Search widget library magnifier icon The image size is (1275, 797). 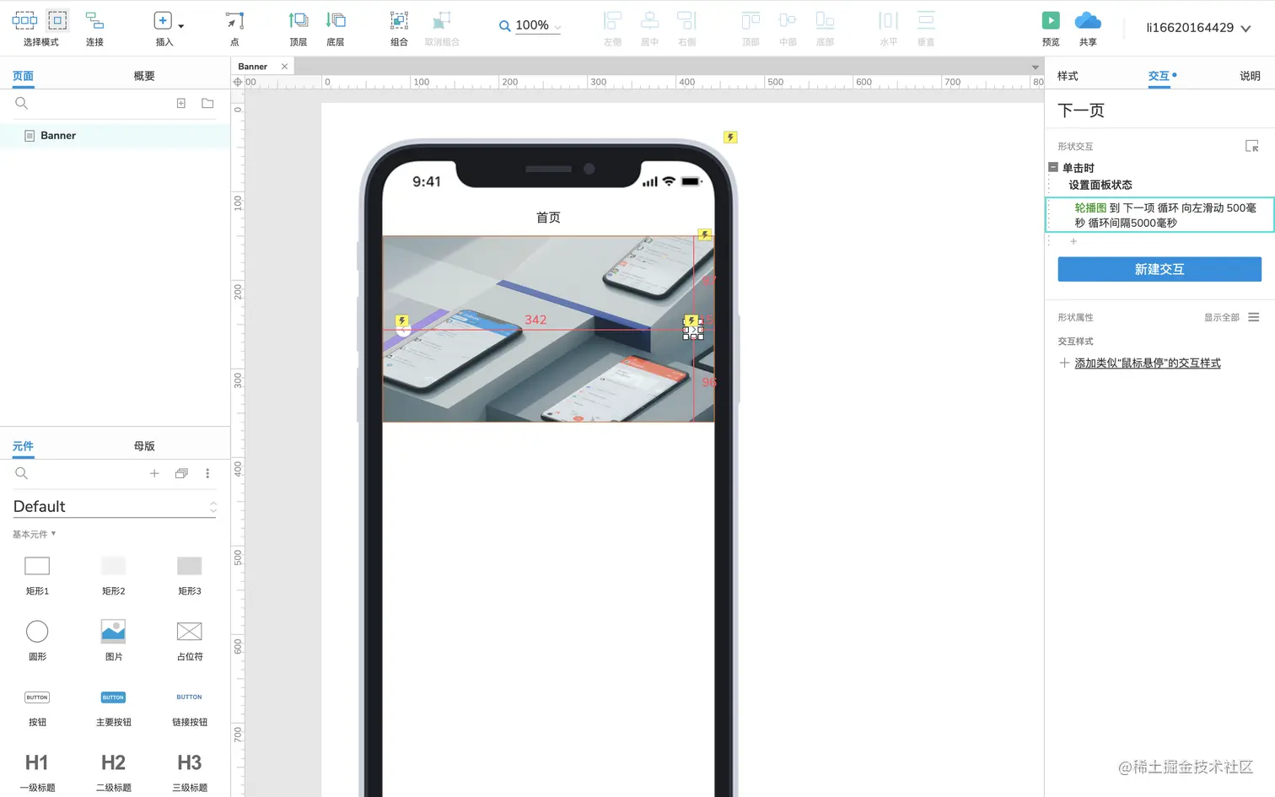(22, 473)
